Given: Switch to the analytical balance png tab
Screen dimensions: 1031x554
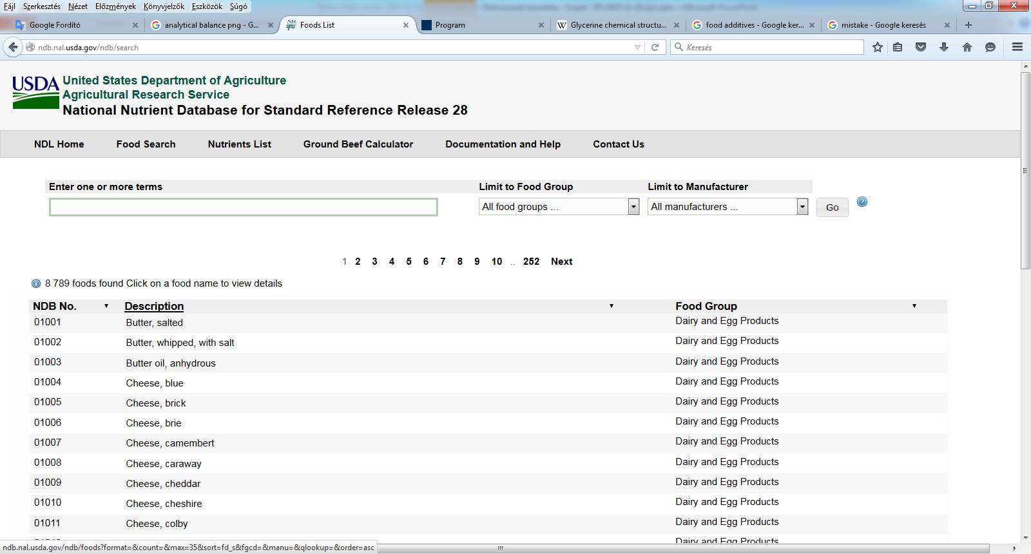Looking at the screenshot, I should 211,25.
